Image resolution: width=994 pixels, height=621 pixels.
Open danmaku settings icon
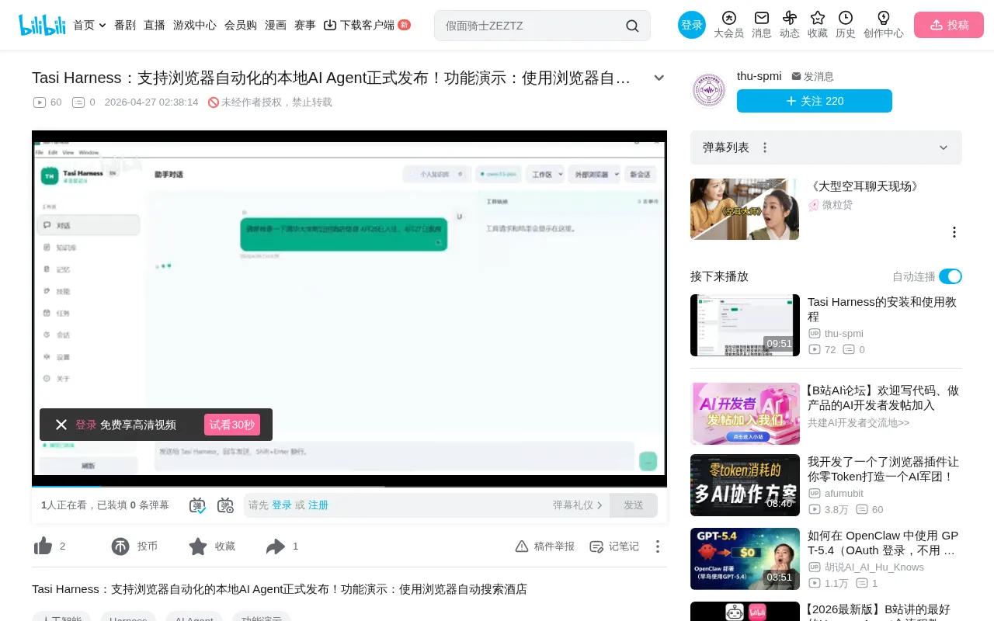[x=225, y=505]
